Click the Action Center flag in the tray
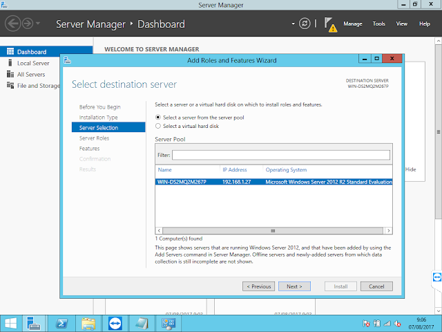The width and height of the screenshot is (442, 332). (366, 324)
